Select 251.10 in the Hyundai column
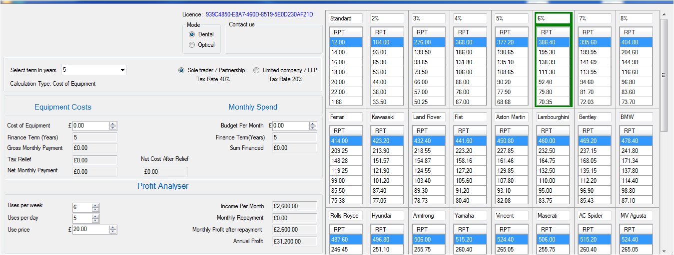The width and height of the screenshot is (674, 255). 387,250
